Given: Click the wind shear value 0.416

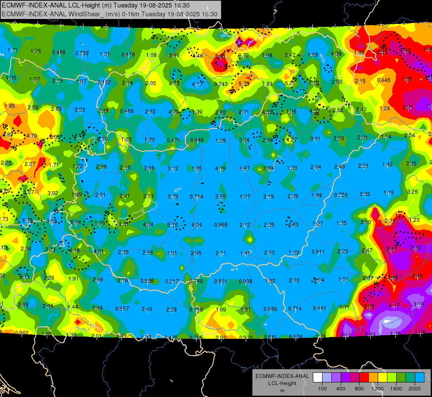Looking at the screenshot, I should pyautogui.click(x=128, y=55).
